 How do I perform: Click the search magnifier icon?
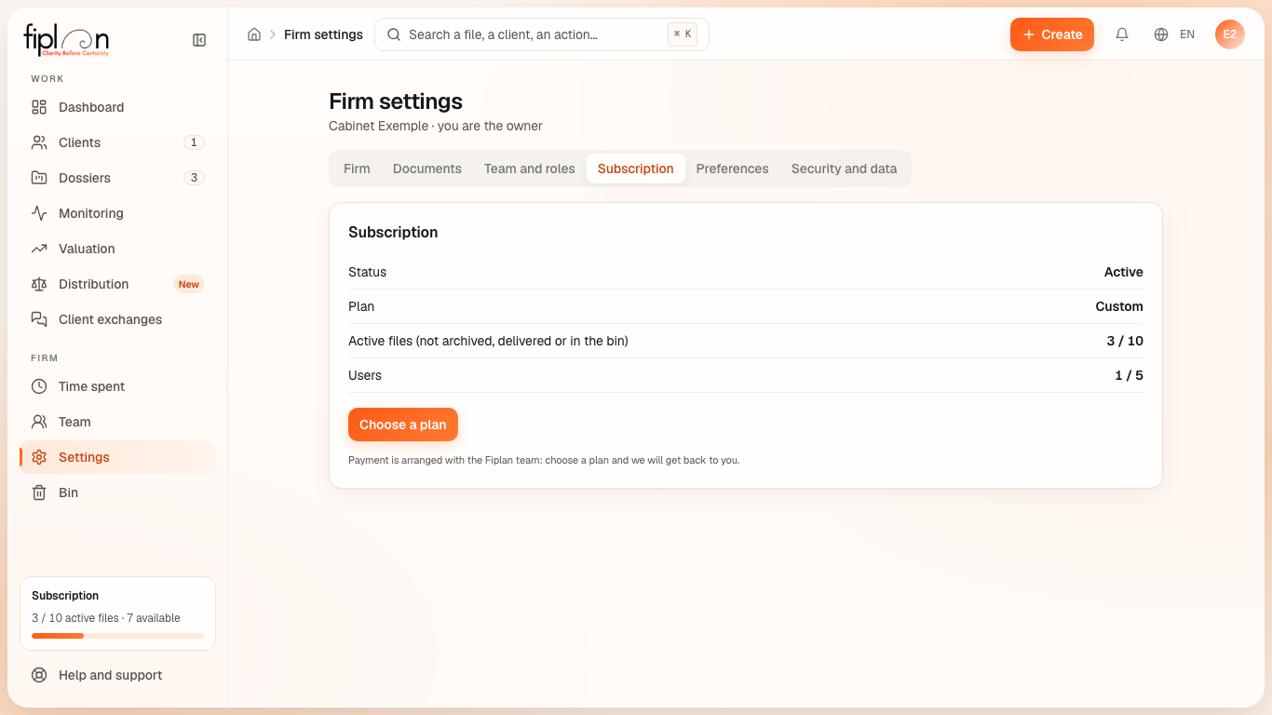(394, 34)
